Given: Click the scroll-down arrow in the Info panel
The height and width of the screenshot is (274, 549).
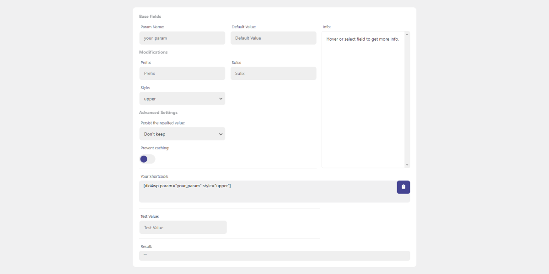Looking at the screenshot, I should (407, 164).
